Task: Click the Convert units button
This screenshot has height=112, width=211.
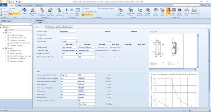Action: 15,14
